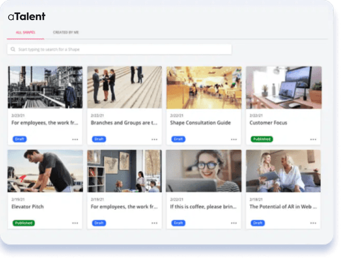Click the Published badge on Elevator Pitch

tap(23, 223)
